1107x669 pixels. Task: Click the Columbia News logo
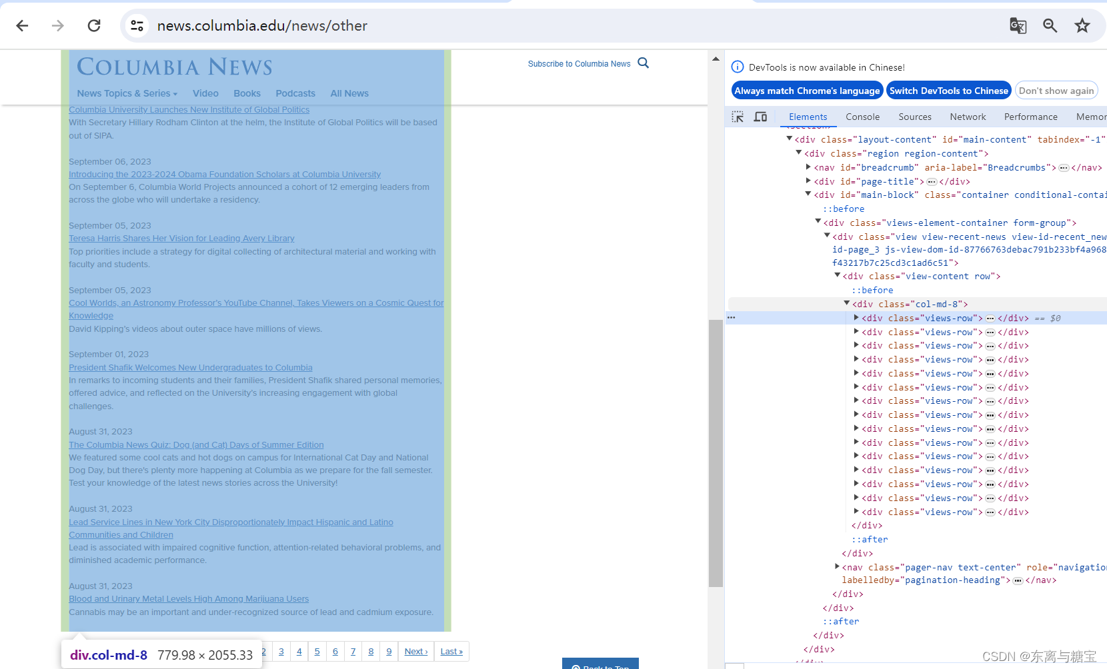175,67
